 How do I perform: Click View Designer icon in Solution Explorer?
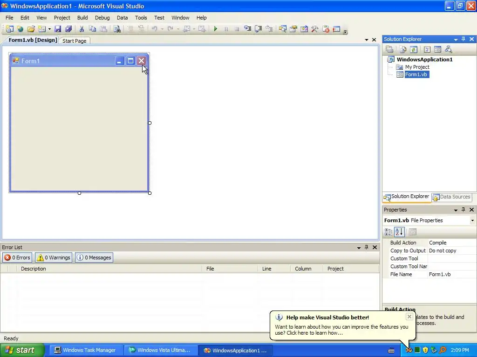[437, 49]
